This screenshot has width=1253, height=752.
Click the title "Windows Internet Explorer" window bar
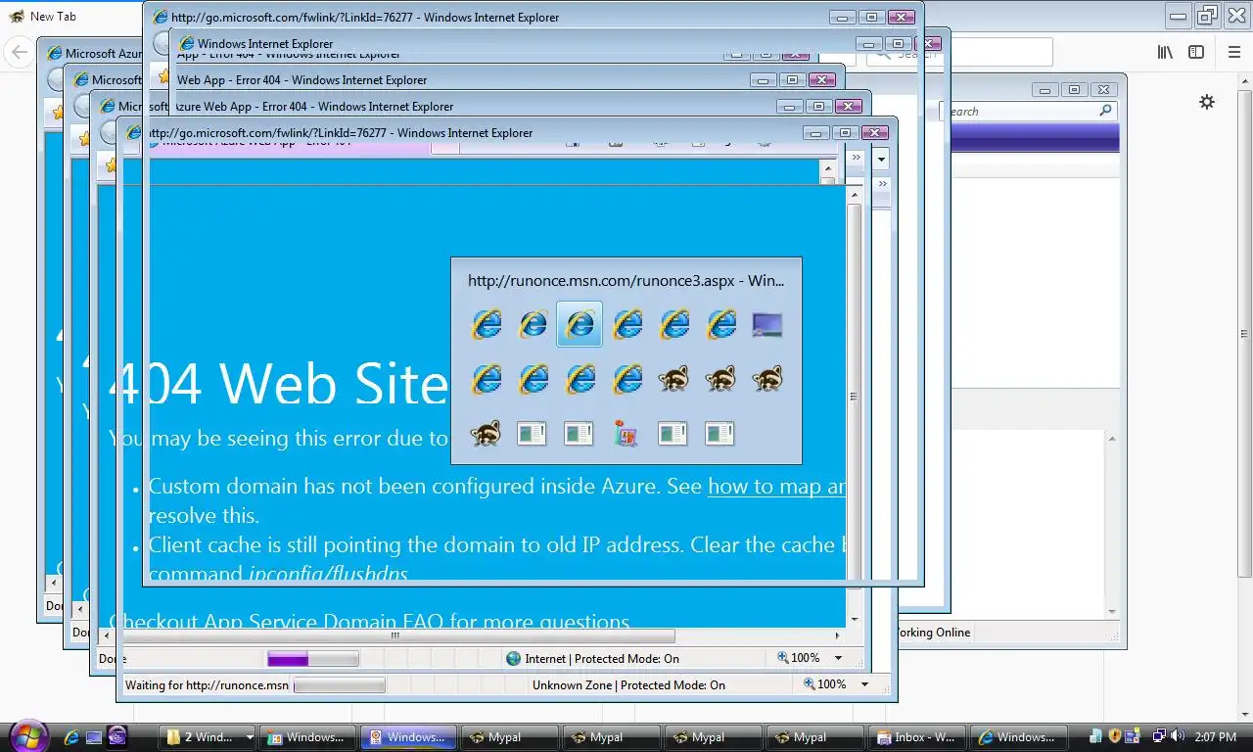point(265,44)
